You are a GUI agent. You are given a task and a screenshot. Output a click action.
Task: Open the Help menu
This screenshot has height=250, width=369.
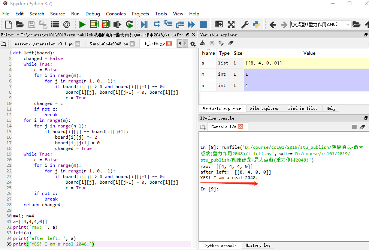point(194,13)
